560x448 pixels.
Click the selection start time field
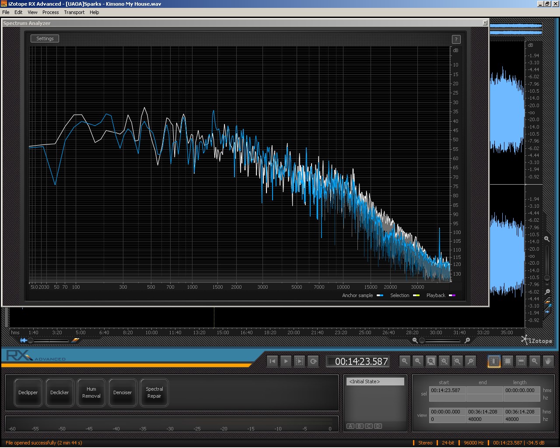point(447,390)
